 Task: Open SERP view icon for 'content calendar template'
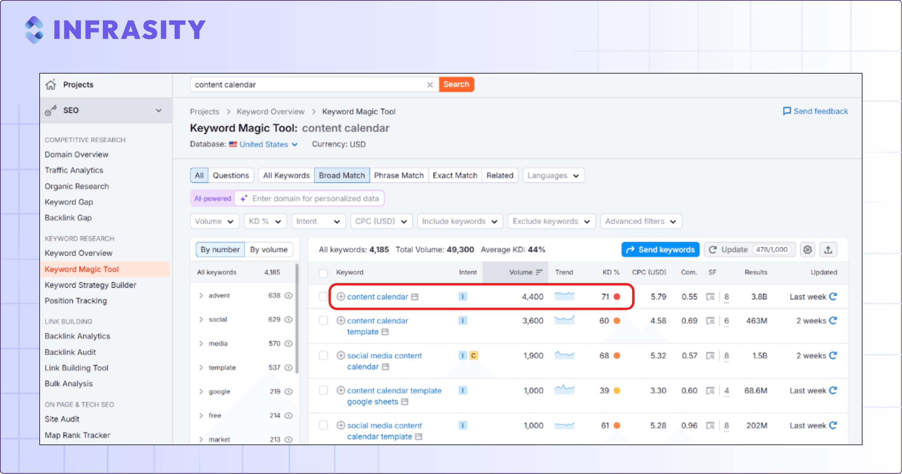pyautogui.click(x=710, y=321)
